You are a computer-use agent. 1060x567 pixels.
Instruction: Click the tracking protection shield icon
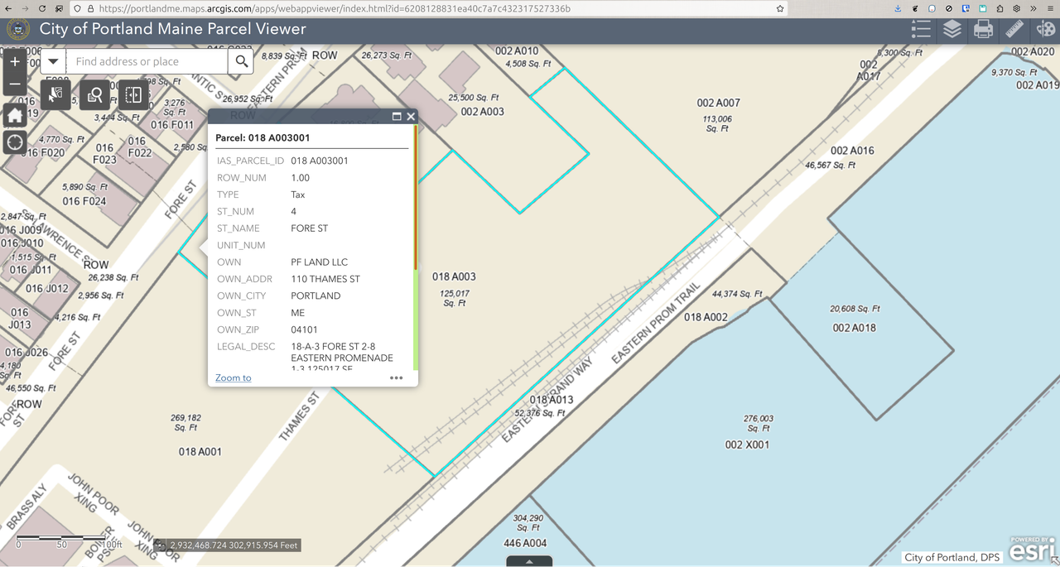[77, 8]
